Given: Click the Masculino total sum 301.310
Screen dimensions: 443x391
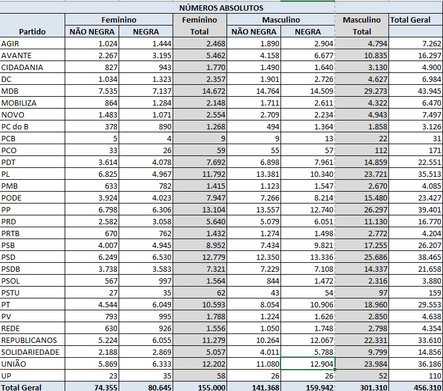Looking at the screenshot, I should pos(362,387).
